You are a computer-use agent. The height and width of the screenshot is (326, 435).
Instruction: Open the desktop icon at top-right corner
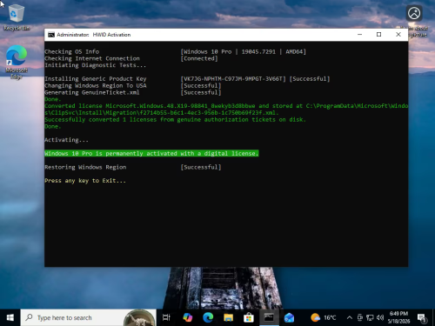414,21
